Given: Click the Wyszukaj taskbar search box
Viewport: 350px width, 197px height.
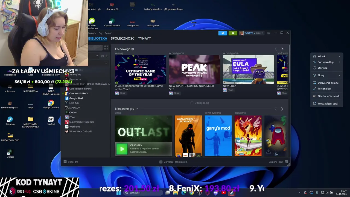Looking at the screenshot, I should [143, 193].
